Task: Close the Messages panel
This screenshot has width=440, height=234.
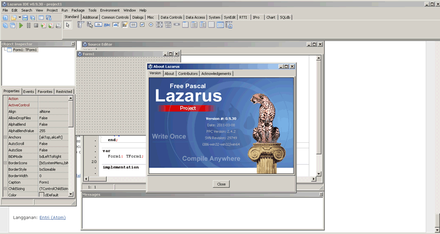Action: pyautogui.click(x=321, y=194)
